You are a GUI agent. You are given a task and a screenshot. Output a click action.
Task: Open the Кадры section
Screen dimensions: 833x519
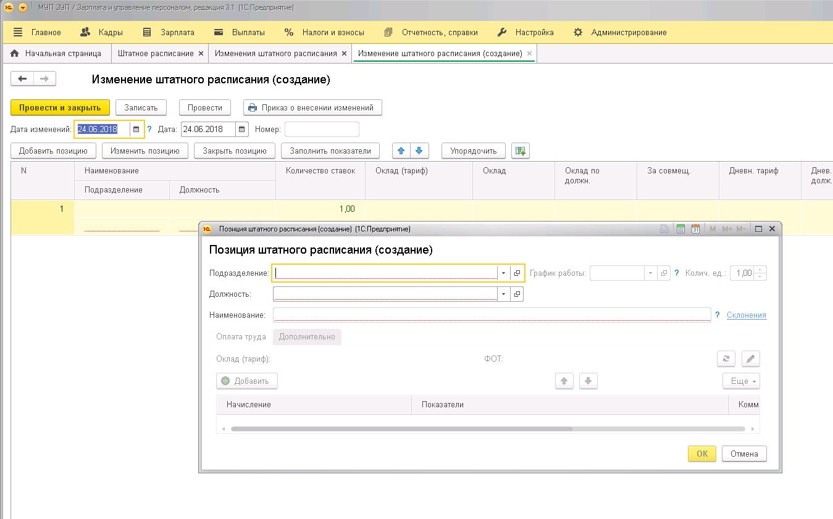point(101,32)
